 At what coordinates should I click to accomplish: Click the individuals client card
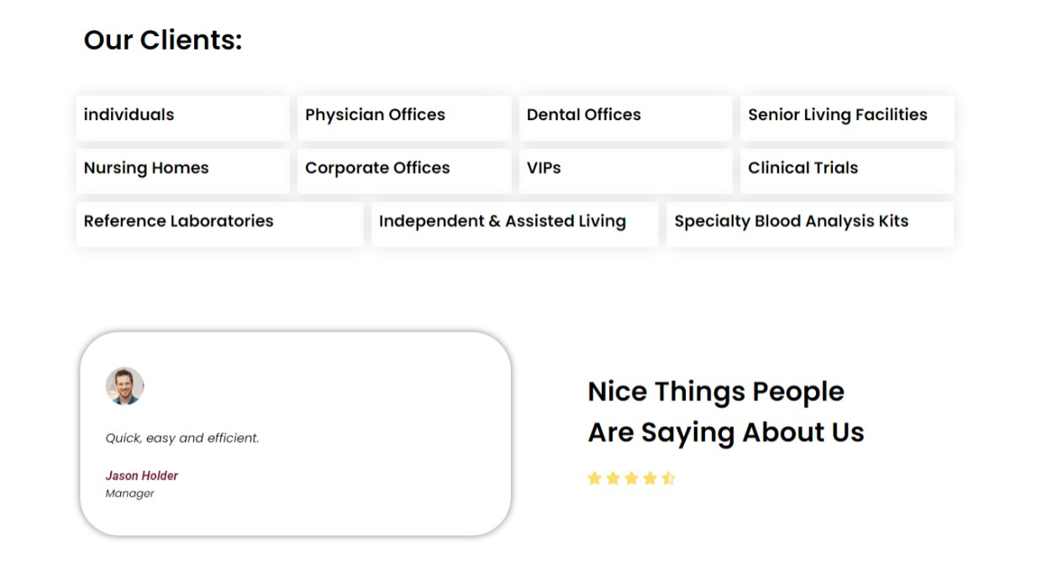pyautogui.click(x=182, y=116)
